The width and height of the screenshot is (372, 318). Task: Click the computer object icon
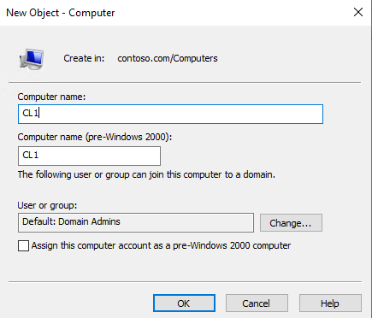click(x=32, y=59)
